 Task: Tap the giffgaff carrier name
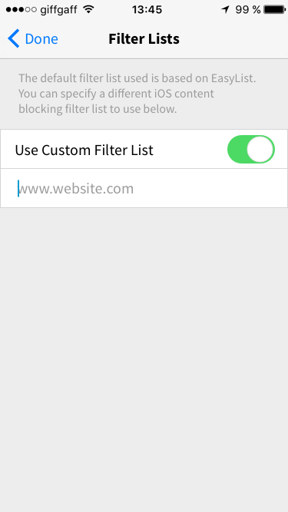[x=58, y=10]
